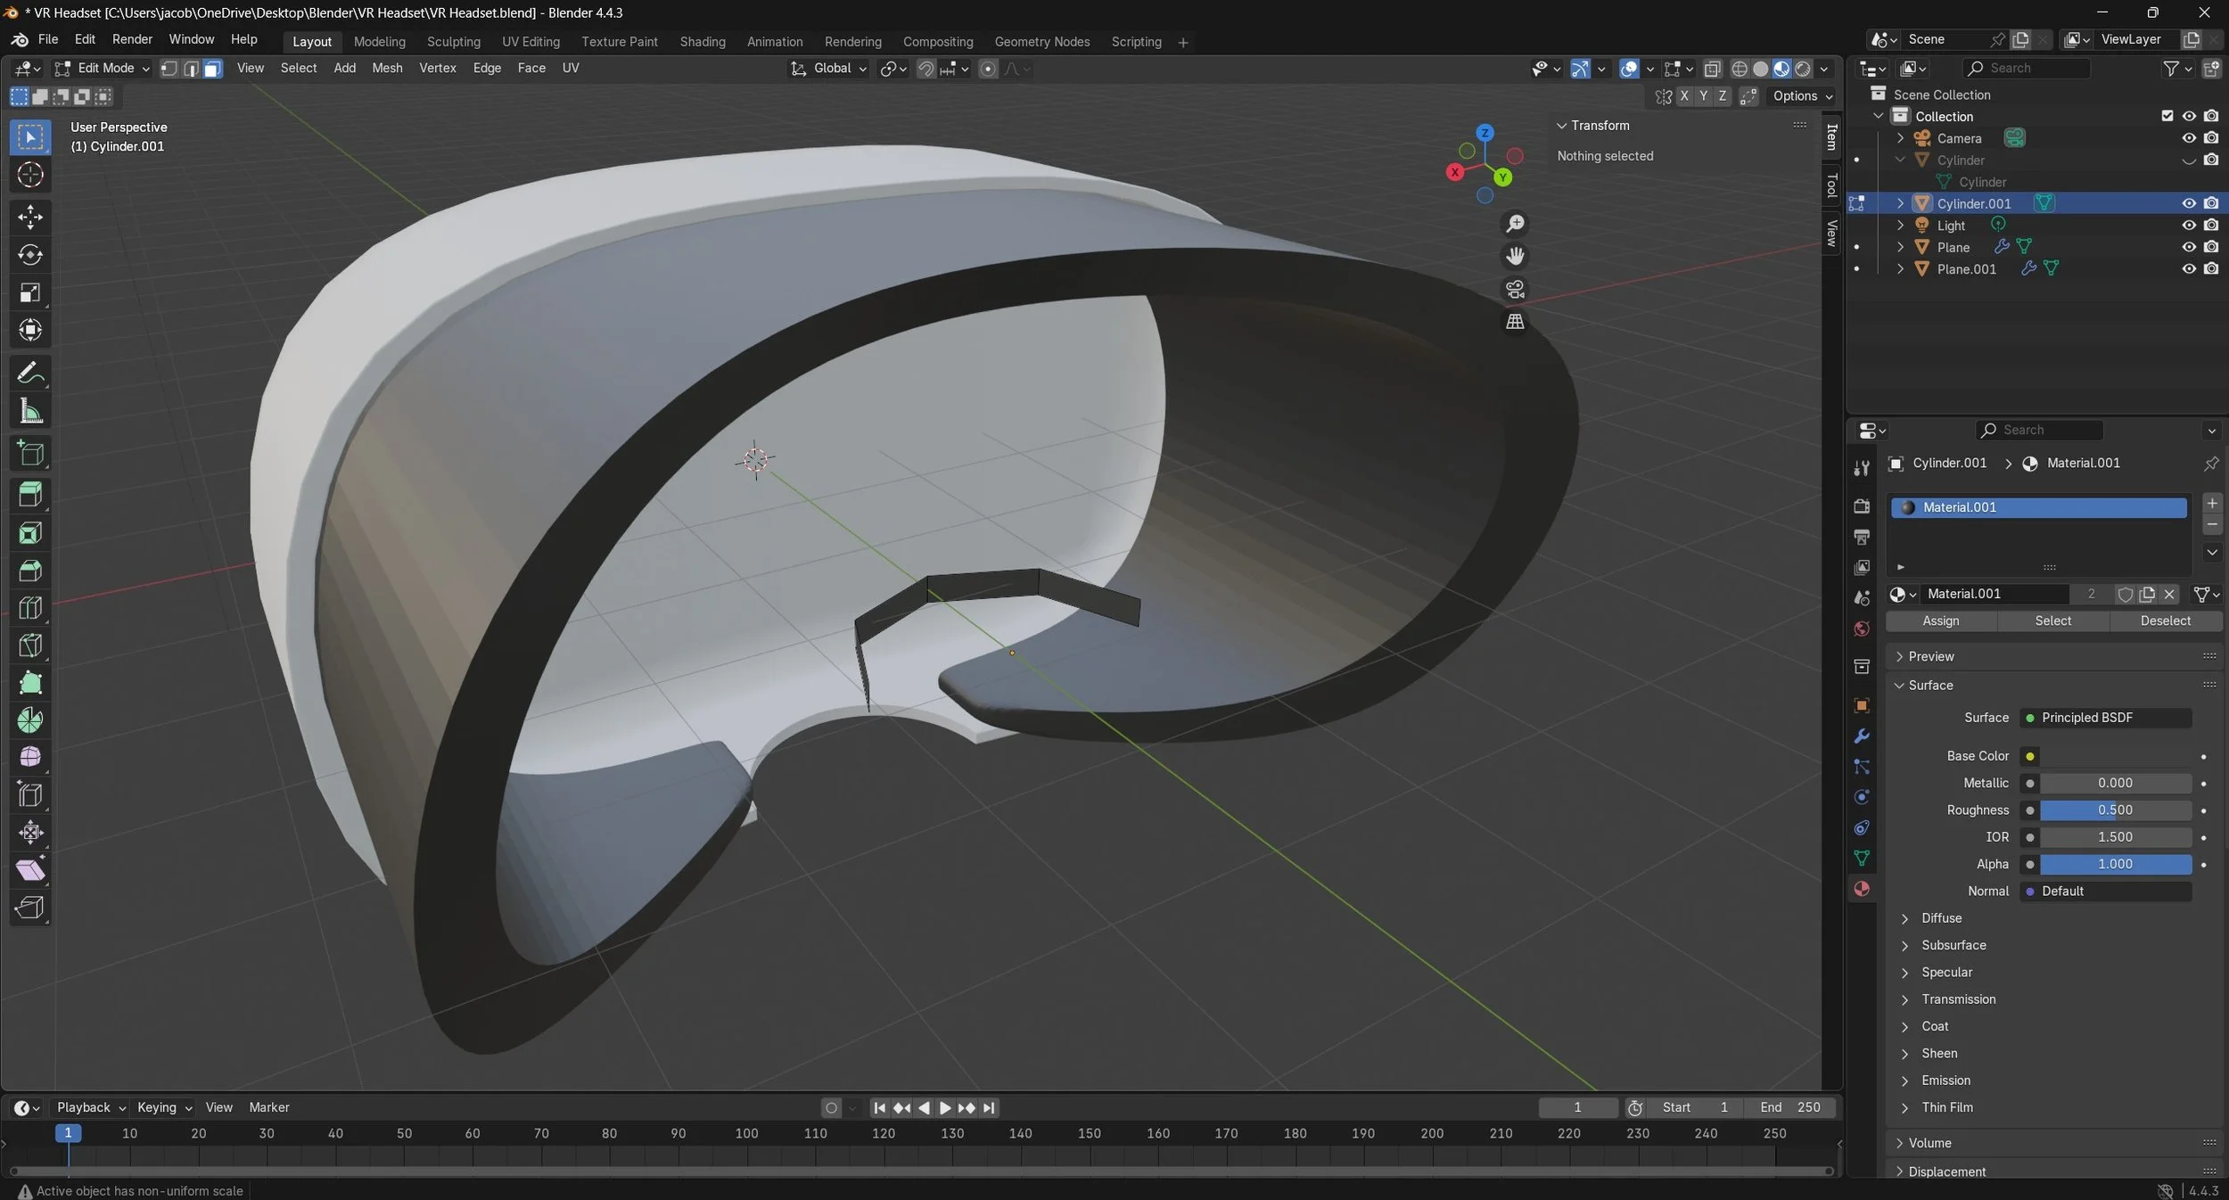
Task: Adjust the Roughness slider
Action: point(2114,810)
